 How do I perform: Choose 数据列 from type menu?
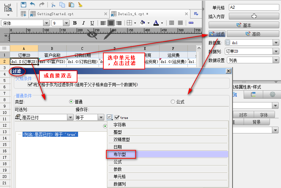(x=168, y=184)
